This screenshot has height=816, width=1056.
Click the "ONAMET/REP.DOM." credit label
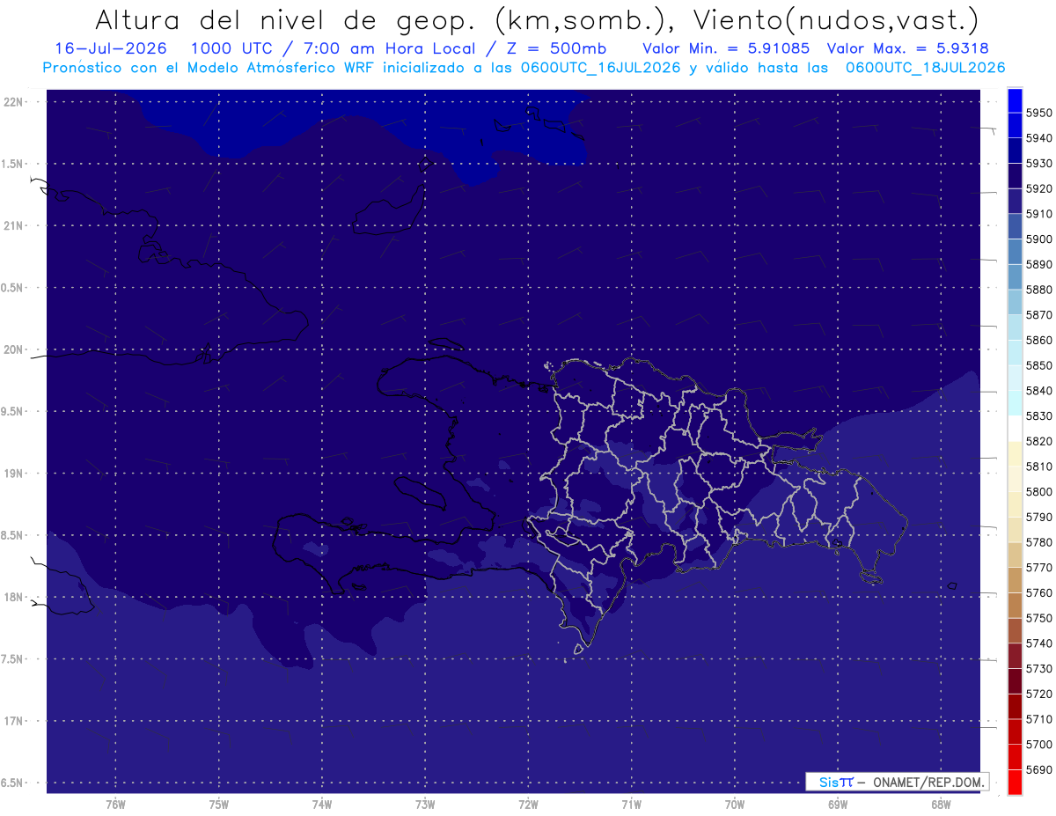tap(928, 782)
